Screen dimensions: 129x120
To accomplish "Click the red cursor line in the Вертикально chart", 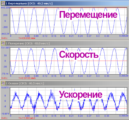I will click(69, 8).
